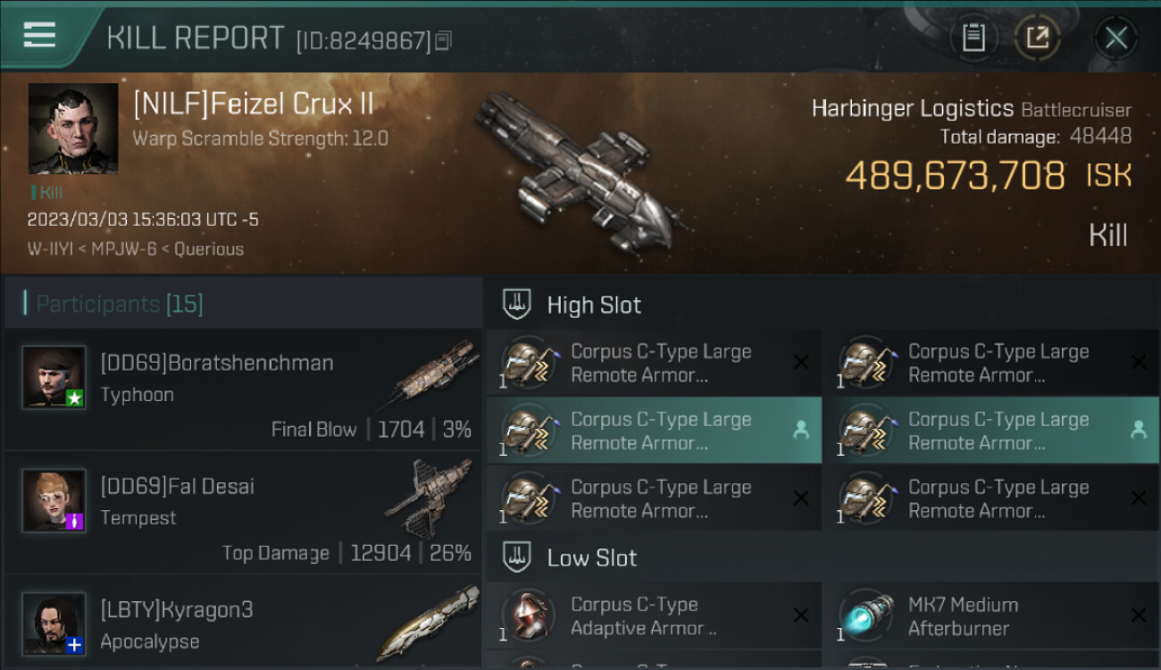Screen dimensions: 1161x670
Task: Click the Harbinger Logistics ship image
Action: click(x=579, y=172)
